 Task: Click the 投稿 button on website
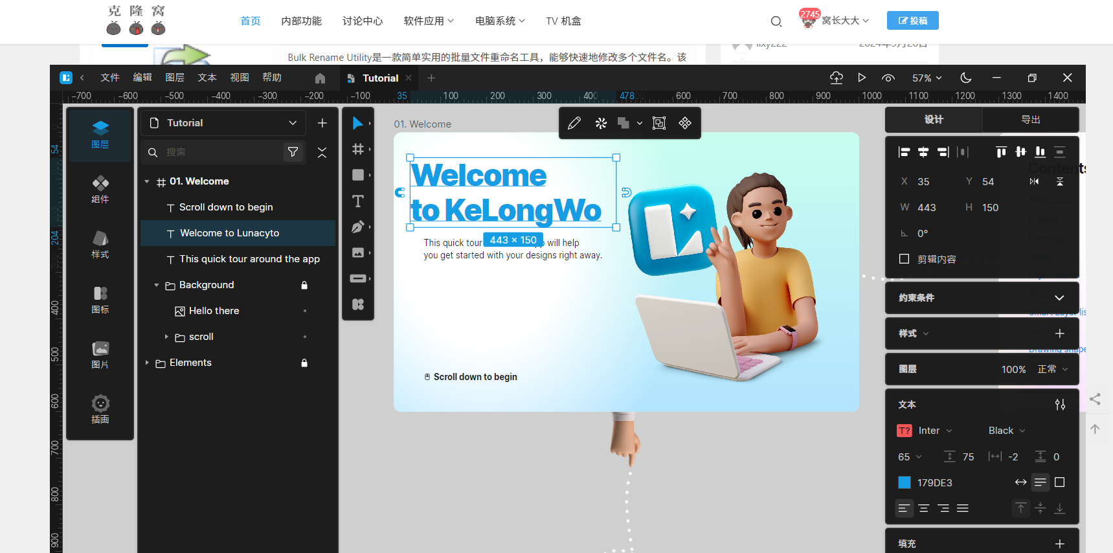(x=912, y=21)
